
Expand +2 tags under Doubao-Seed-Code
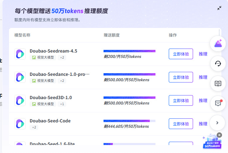click(35, 127)
